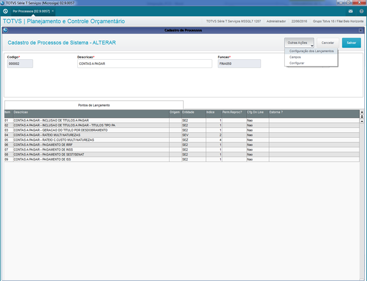Click the page-up double arrow grid icon
Viewport: 367px width, 281px height.
tap(362, 116)
